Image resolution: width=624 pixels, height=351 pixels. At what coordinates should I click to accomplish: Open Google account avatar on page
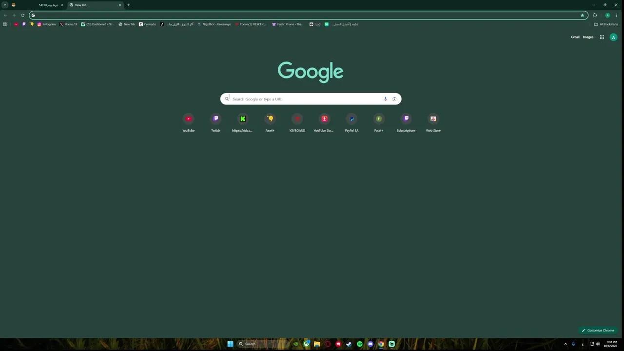coord(613,37)
